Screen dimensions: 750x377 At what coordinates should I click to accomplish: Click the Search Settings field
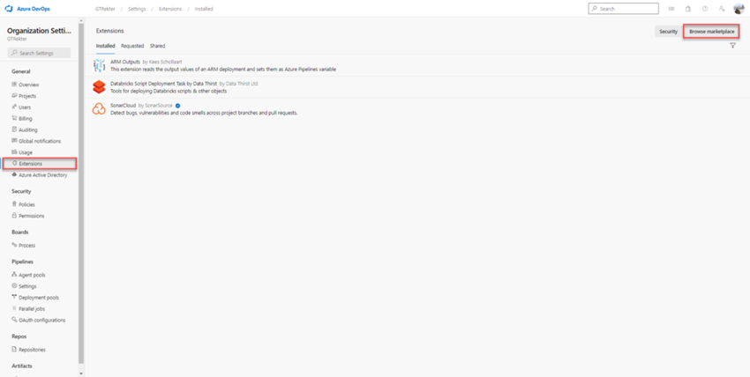(39, 53)
